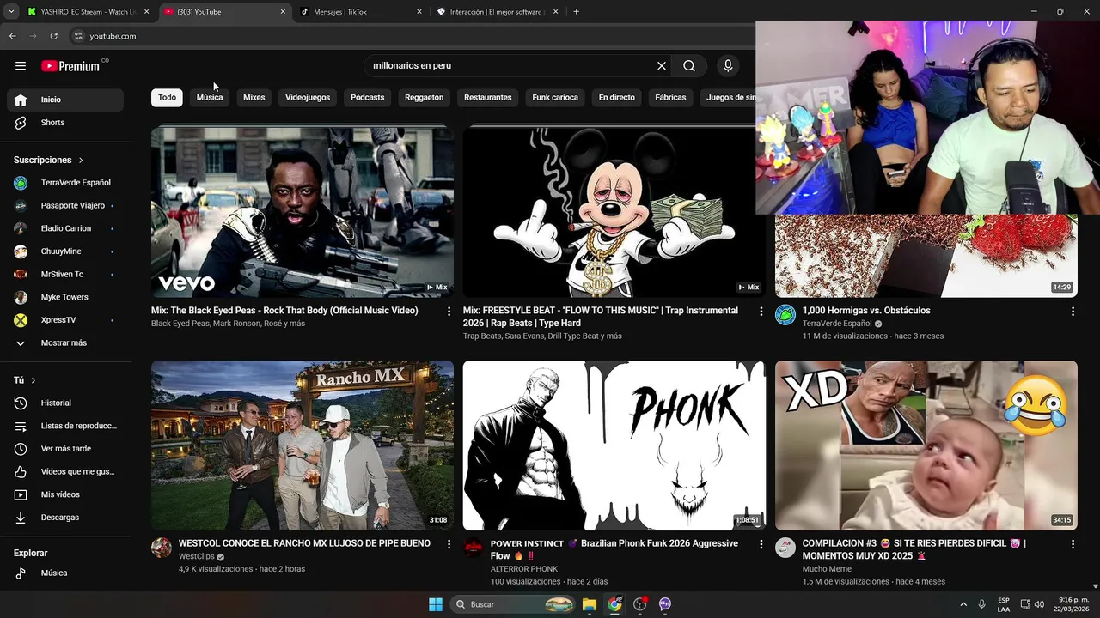Open the Shorts icon in the sidebar
Viewport: 1100px width, 618px height.
[21, 123]
